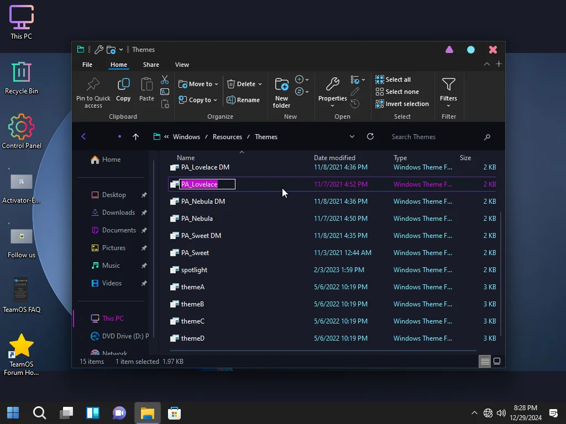566x424 pixels.
Task: Collapse the ribbon with the up chevron
Action: (487, 64)
